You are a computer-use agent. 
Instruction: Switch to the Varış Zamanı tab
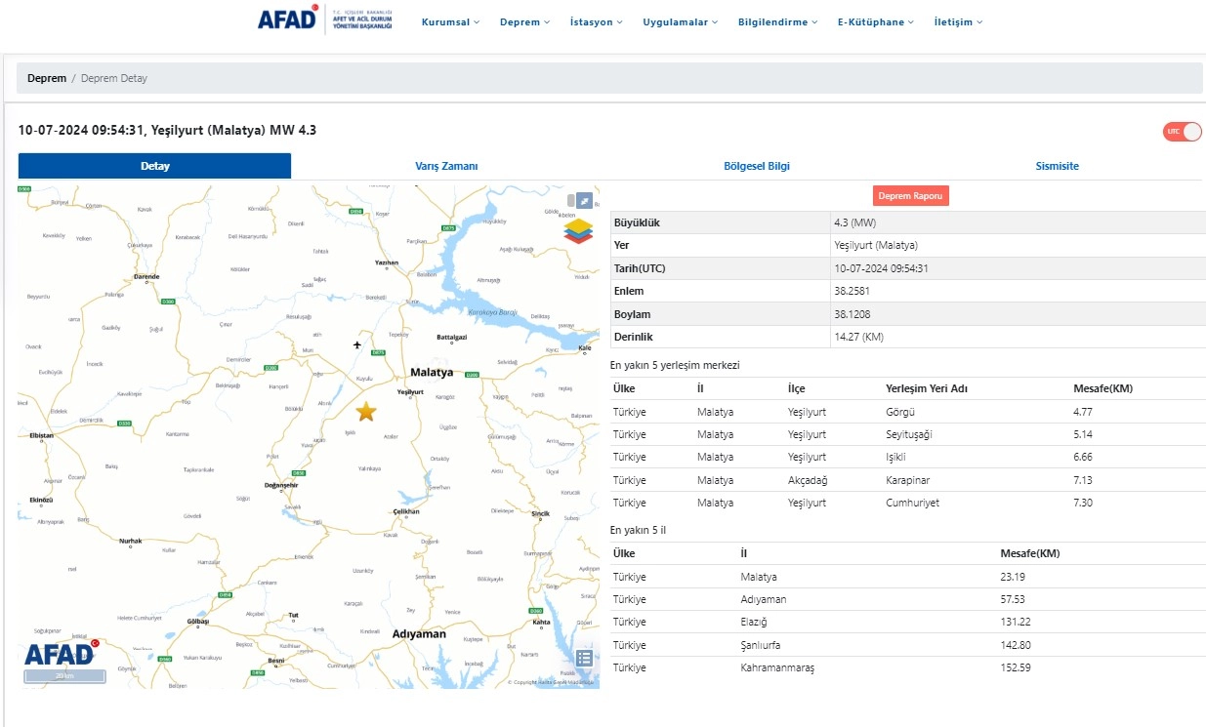(x=446, y=166)
